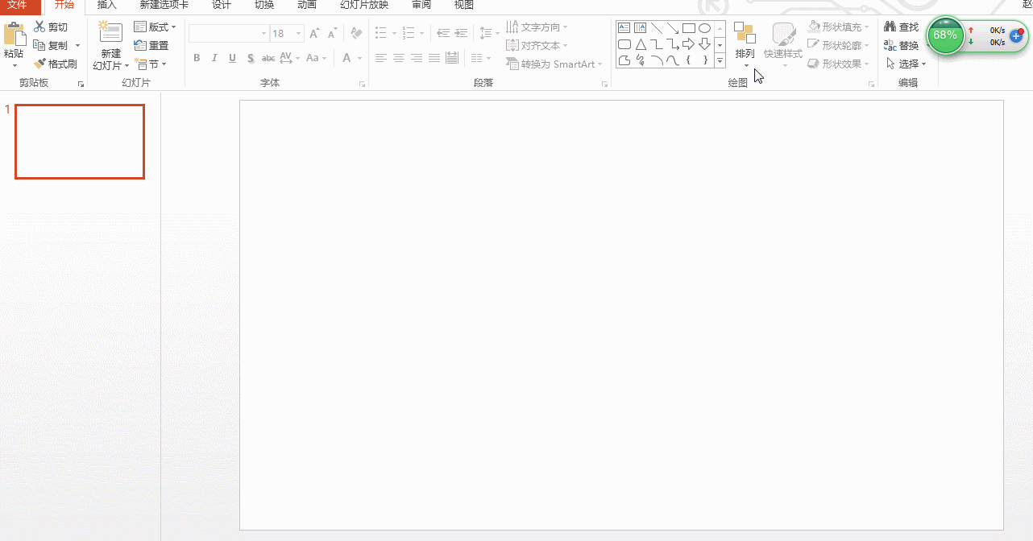This screenshot has width=1033, height=541.
Task: Toggle Align Left paragraph alignment
Action: click(380, 58)
